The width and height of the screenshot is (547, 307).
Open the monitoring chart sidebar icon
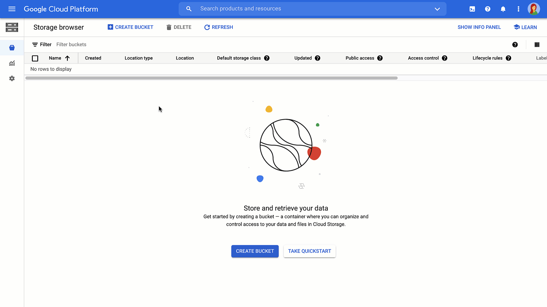coord(12,63)
